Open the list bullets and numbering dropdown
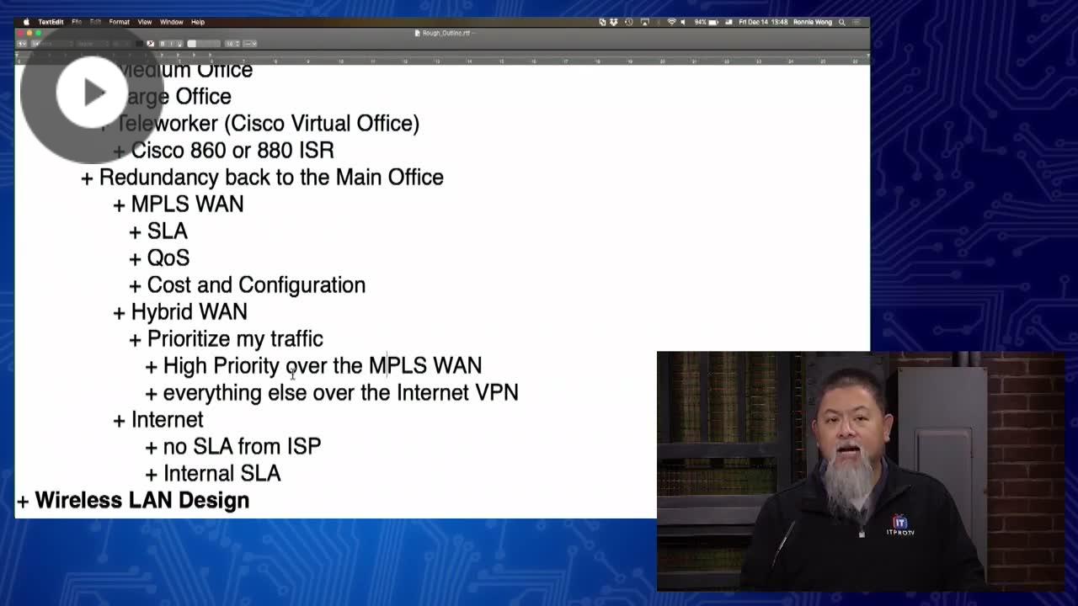Screen dimensions: 1078x606 click(250, 44)
